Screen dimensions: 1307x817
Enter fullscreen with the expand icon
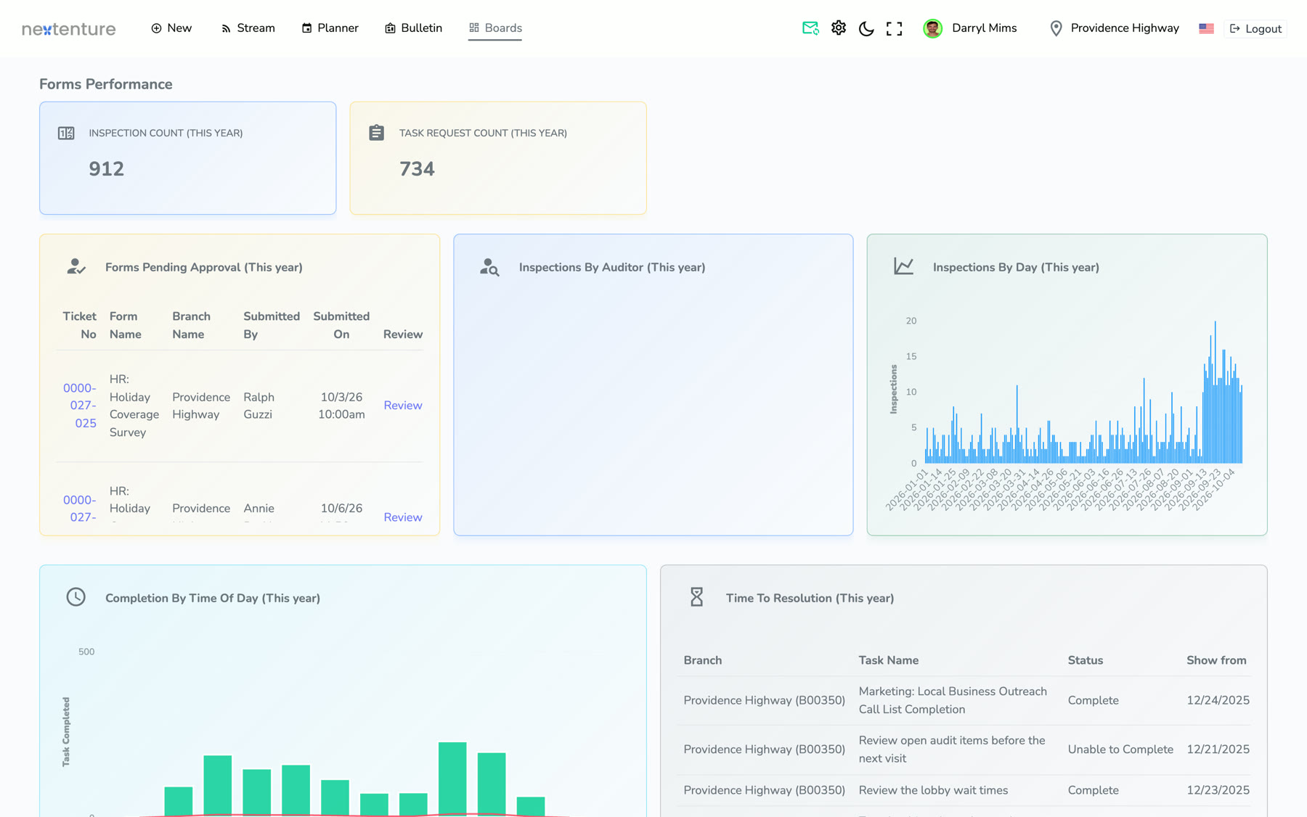click(x=895, y=28)
